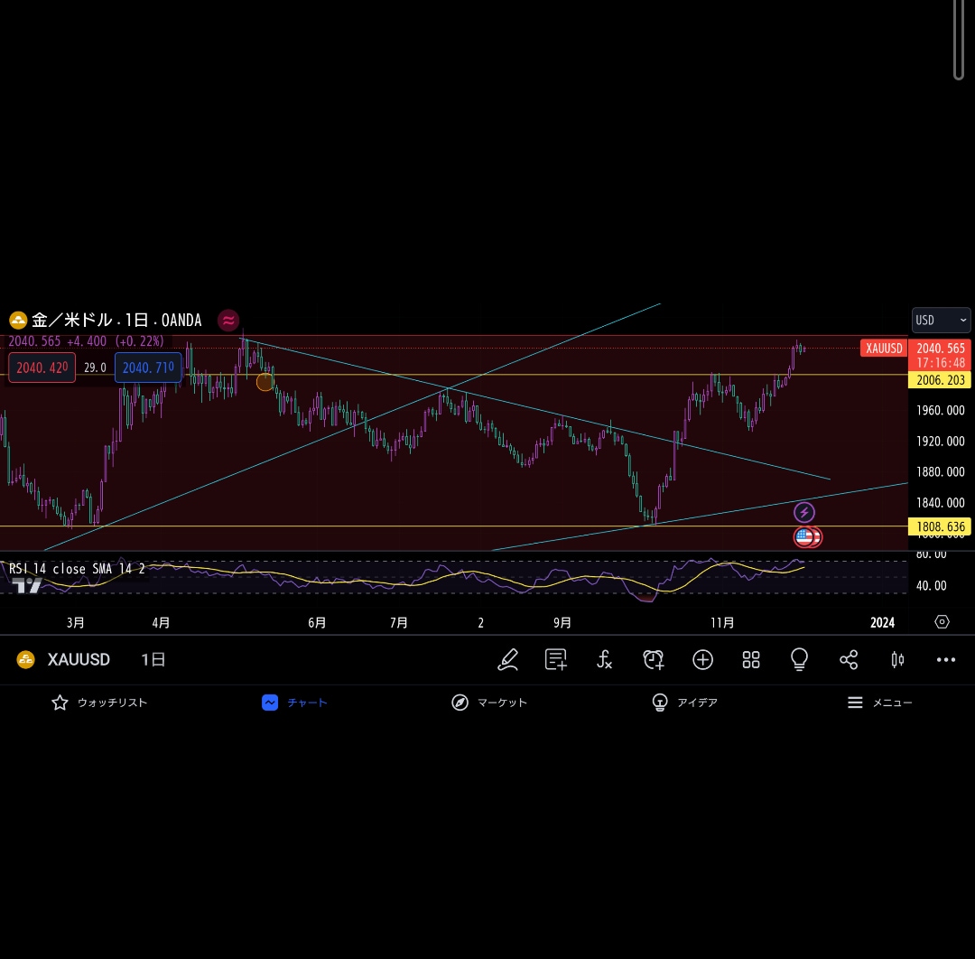Tap the pink wave indicator badge
This screenshot has height=959, width=975.
point(228,321)
